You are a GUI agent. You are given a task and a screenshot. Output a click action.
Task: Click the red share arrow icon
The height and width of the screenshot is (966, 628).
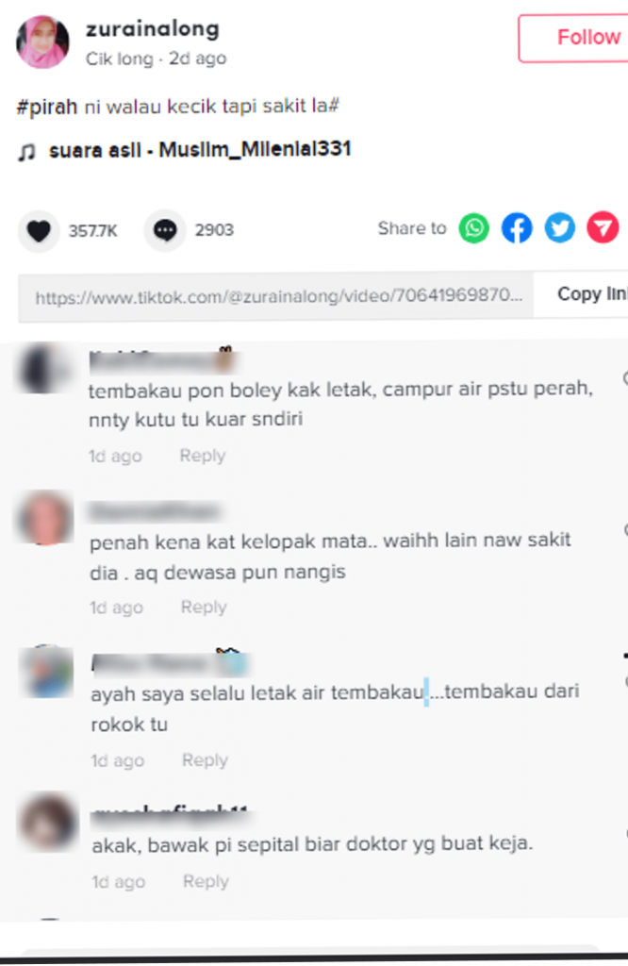(x=603, y=228)
